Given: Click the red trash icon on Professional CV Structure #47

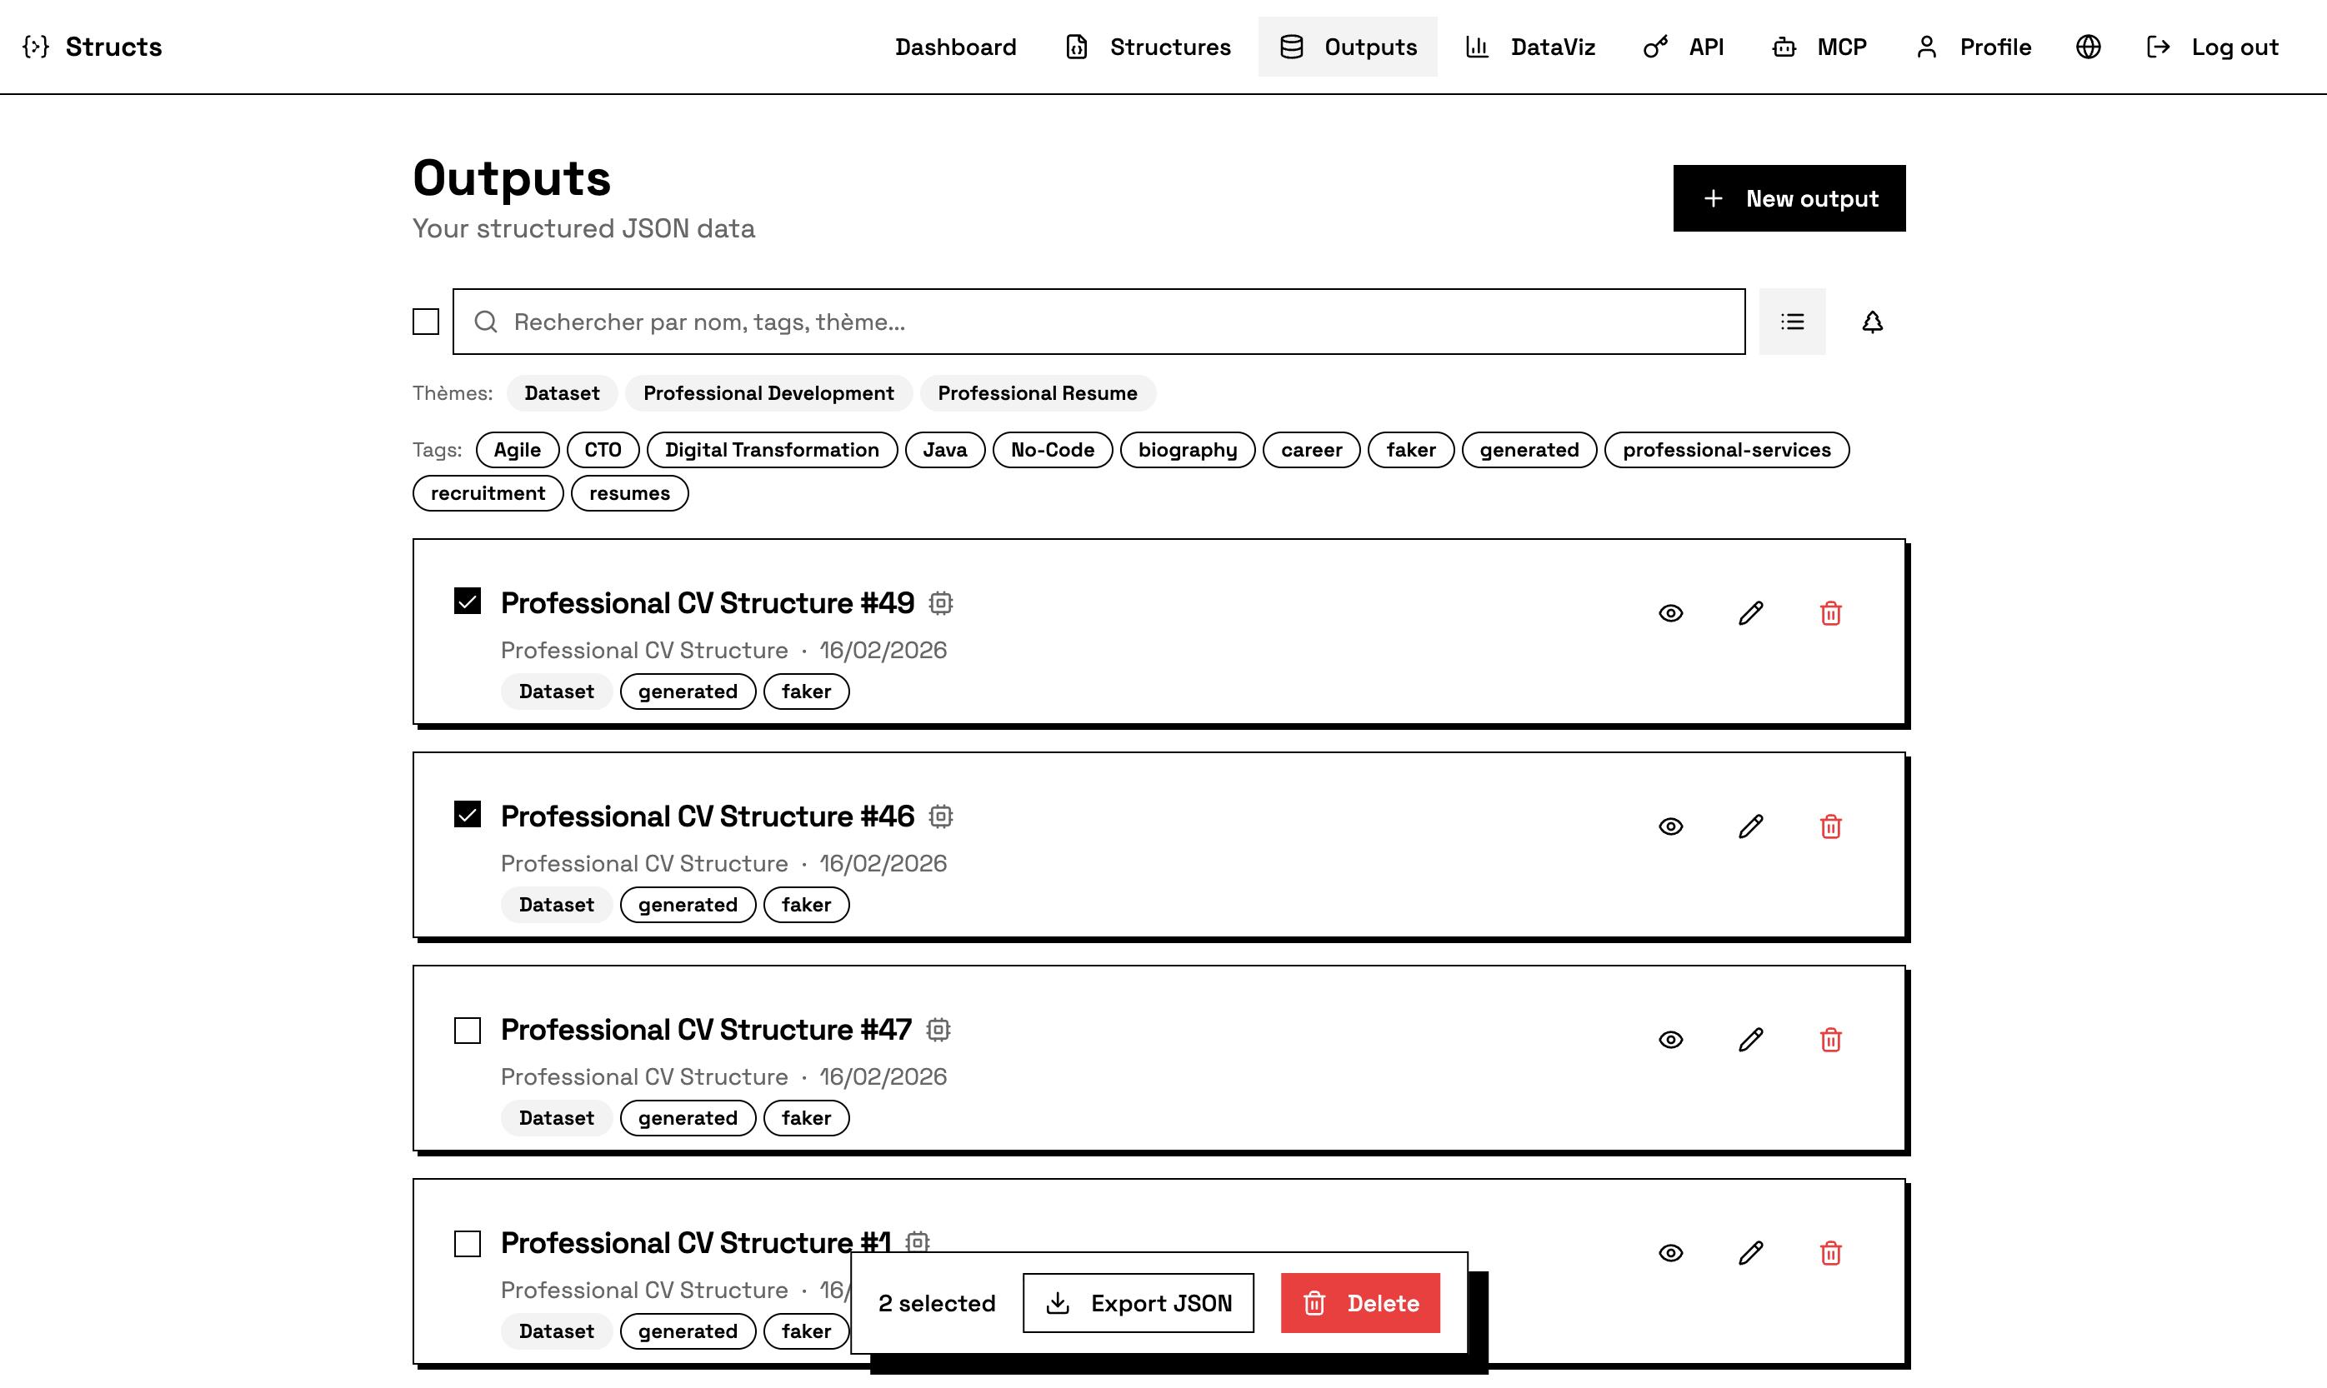Looking at the screenshot, I should [x=1831, y=1039].
